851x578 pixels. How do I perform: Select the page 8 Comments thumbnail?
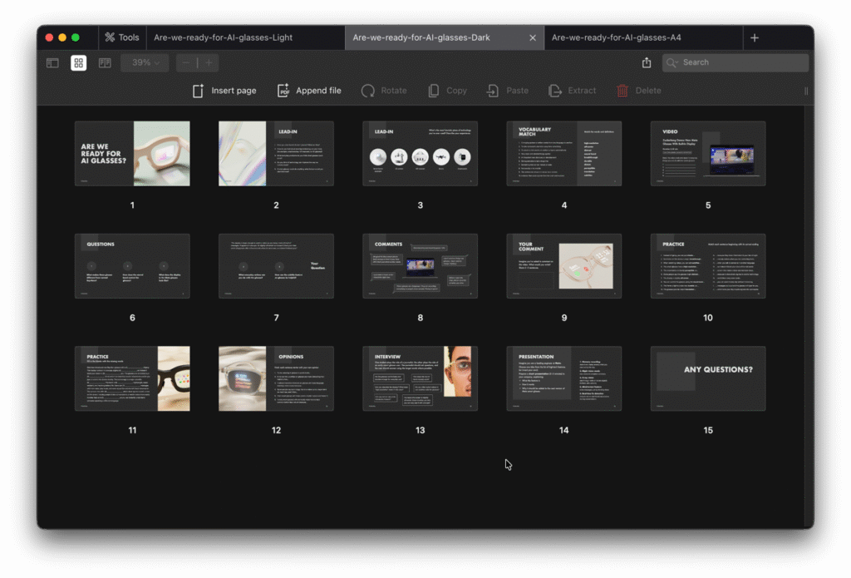420,266
